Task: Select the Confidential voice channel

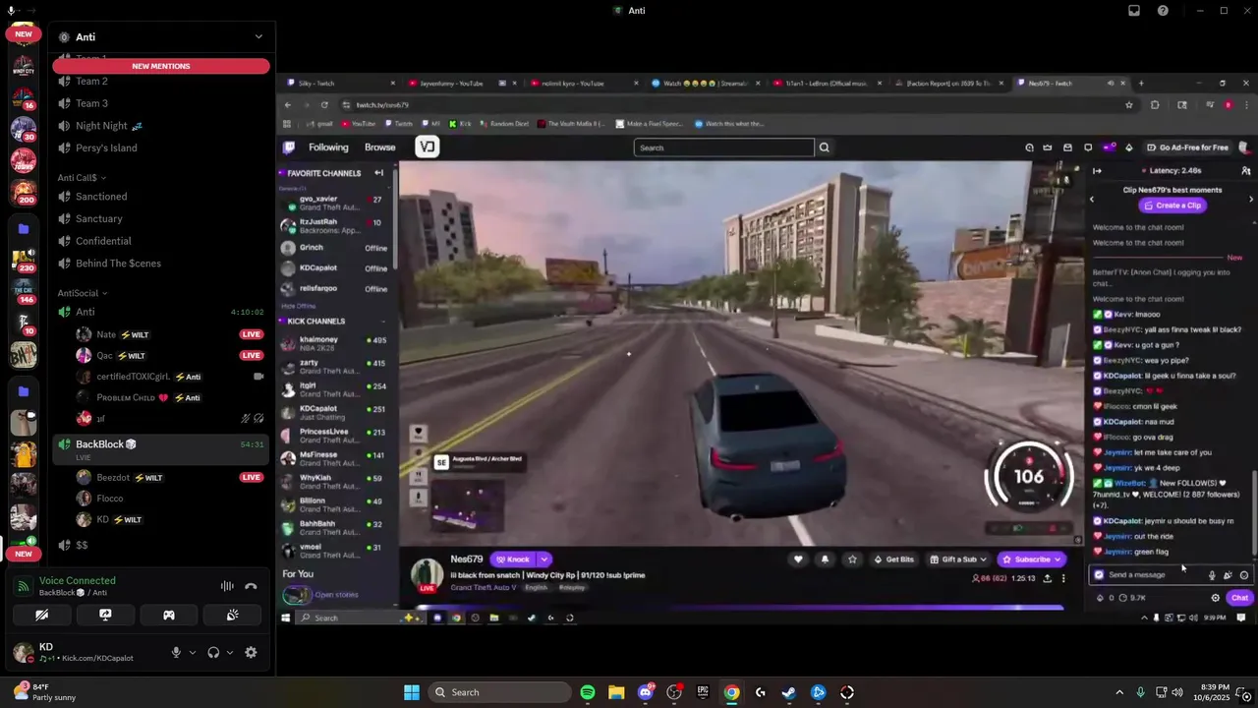Action: 161,241
